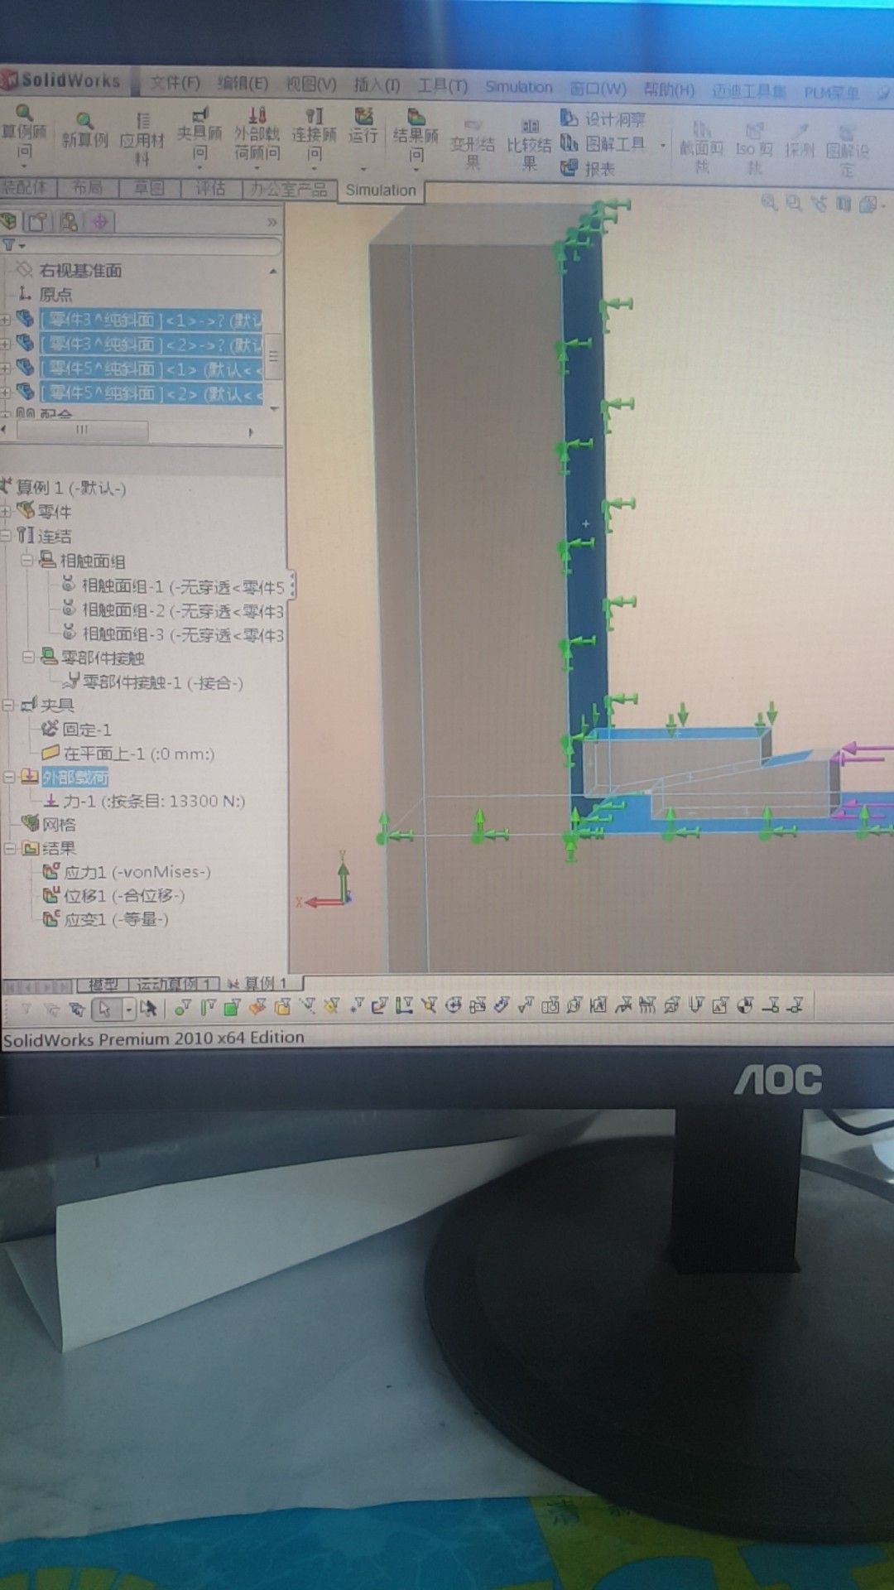Image resolution: width=894 pixels, height=1590 pixels.
Task: Open the 窗口(W) menu
Action: pyautogui.click(x=598, y=89)
